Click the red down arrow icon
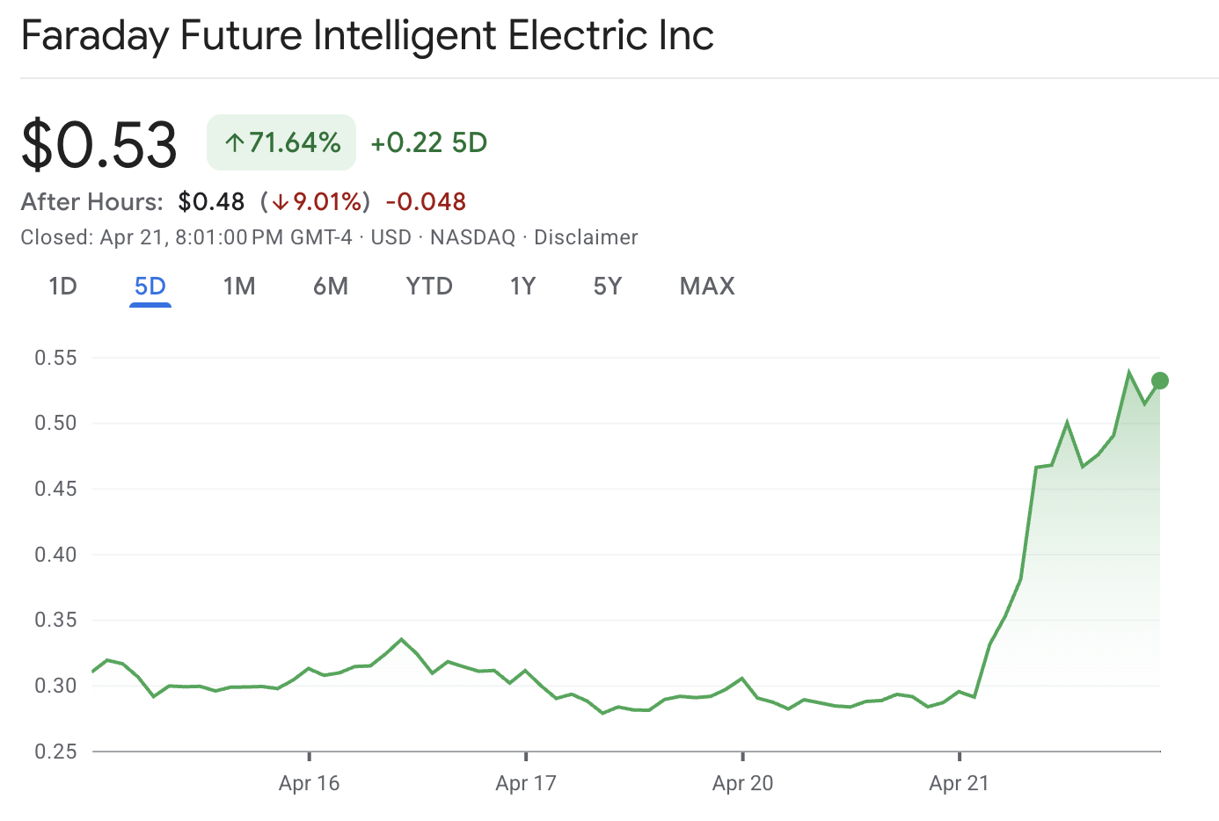 click(280, 202)
